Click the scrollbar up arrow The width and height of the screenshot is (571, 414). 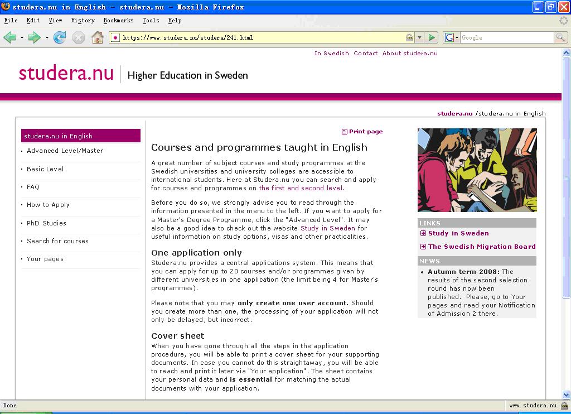[566, 53]
